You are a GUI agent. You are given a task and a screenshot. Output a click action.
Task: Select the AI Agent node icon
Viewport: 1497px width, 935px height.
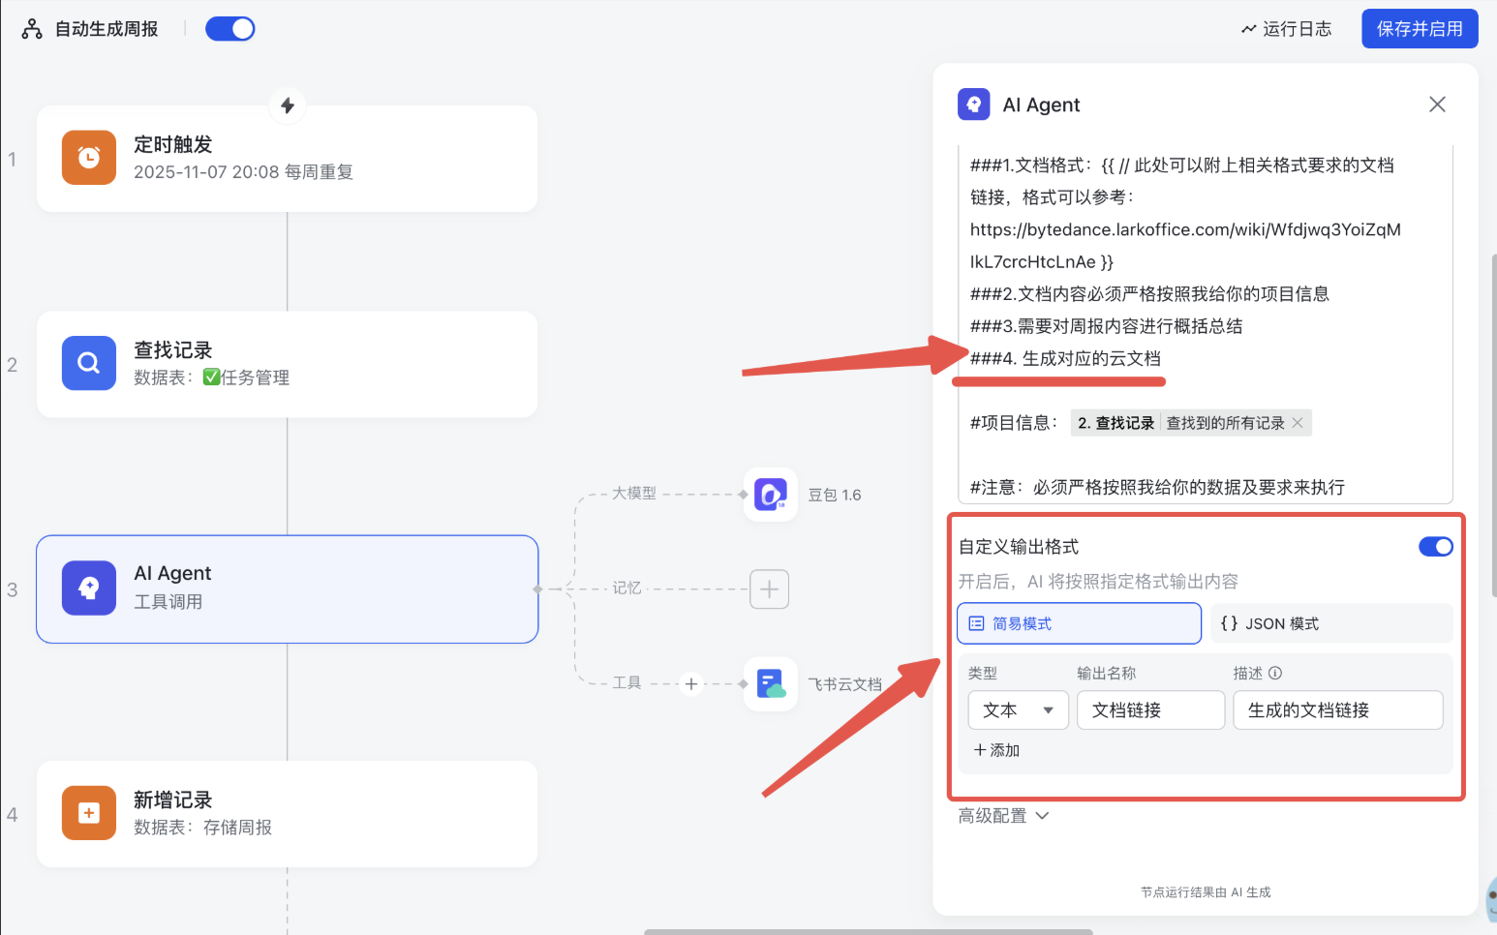[x=89, y=588]
